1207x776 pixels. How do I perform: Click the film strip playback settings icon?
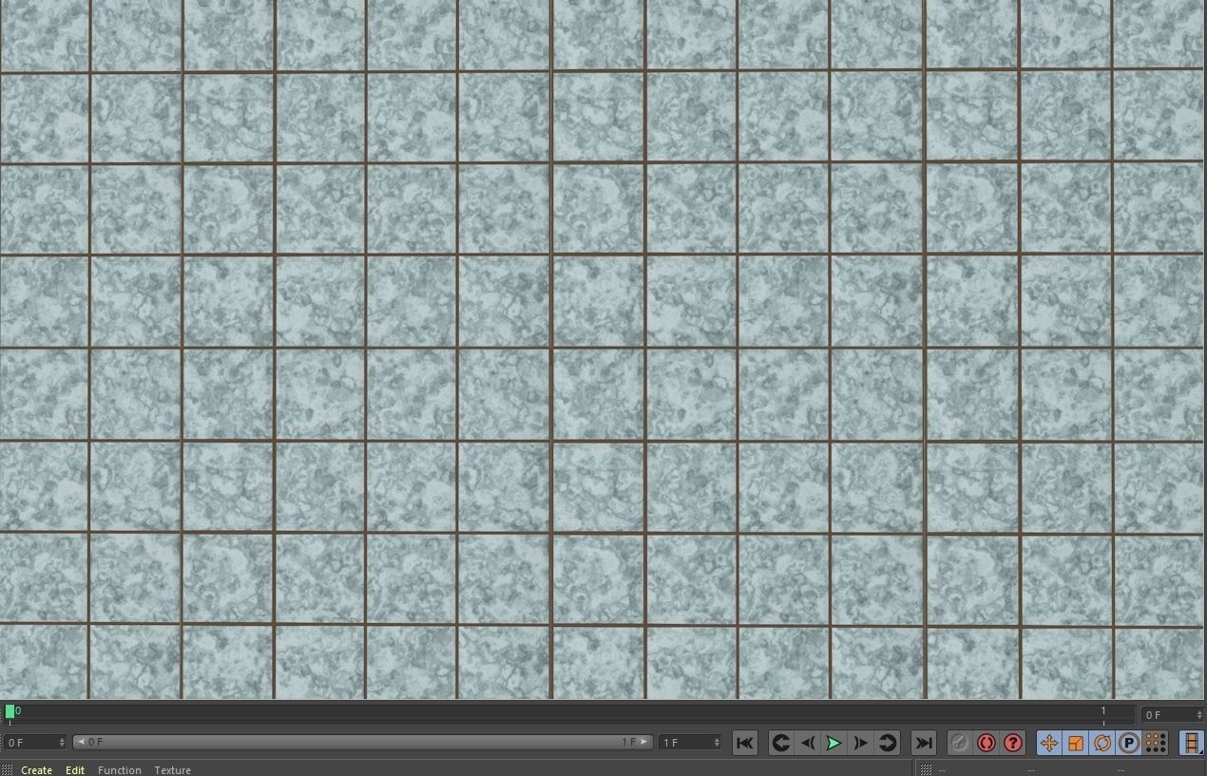(x=1191, y=743)
